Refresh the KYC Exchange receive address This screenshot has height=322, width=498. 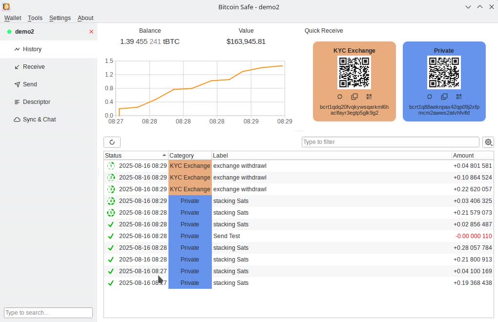(x=340, y=97)
